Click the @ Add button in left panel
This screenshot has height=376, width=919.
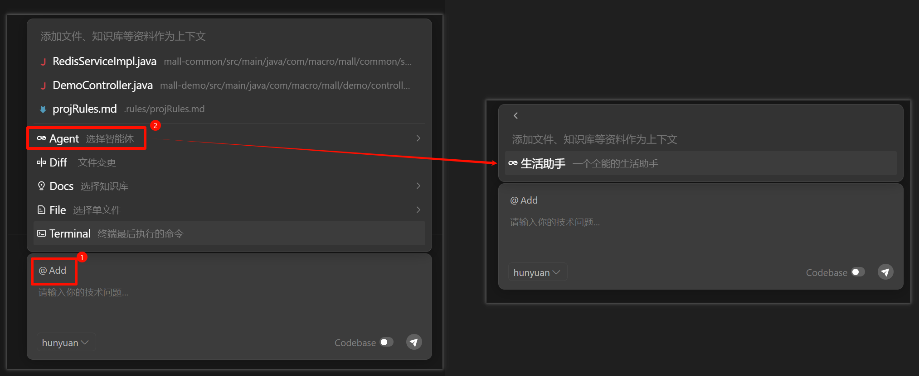[x=53, y=271]
